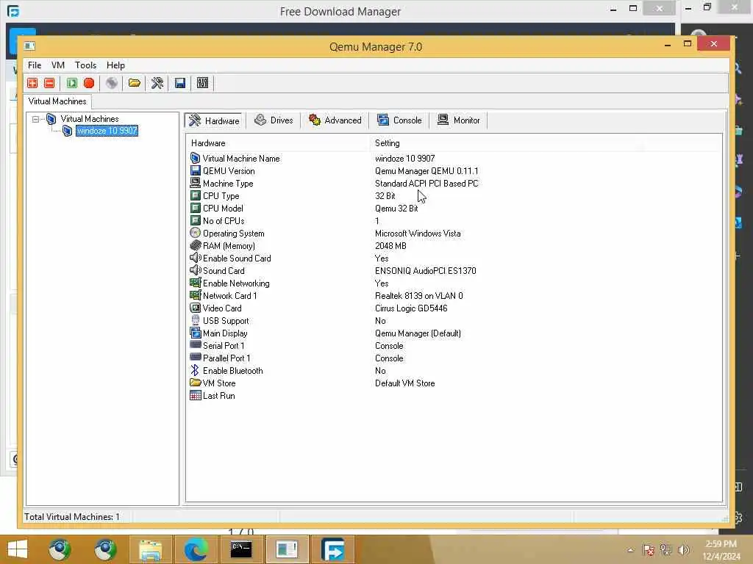Click the red minus delete VM toolbar icon
The height and width of the screenshot is (564, 753).
tap(49, 83)
